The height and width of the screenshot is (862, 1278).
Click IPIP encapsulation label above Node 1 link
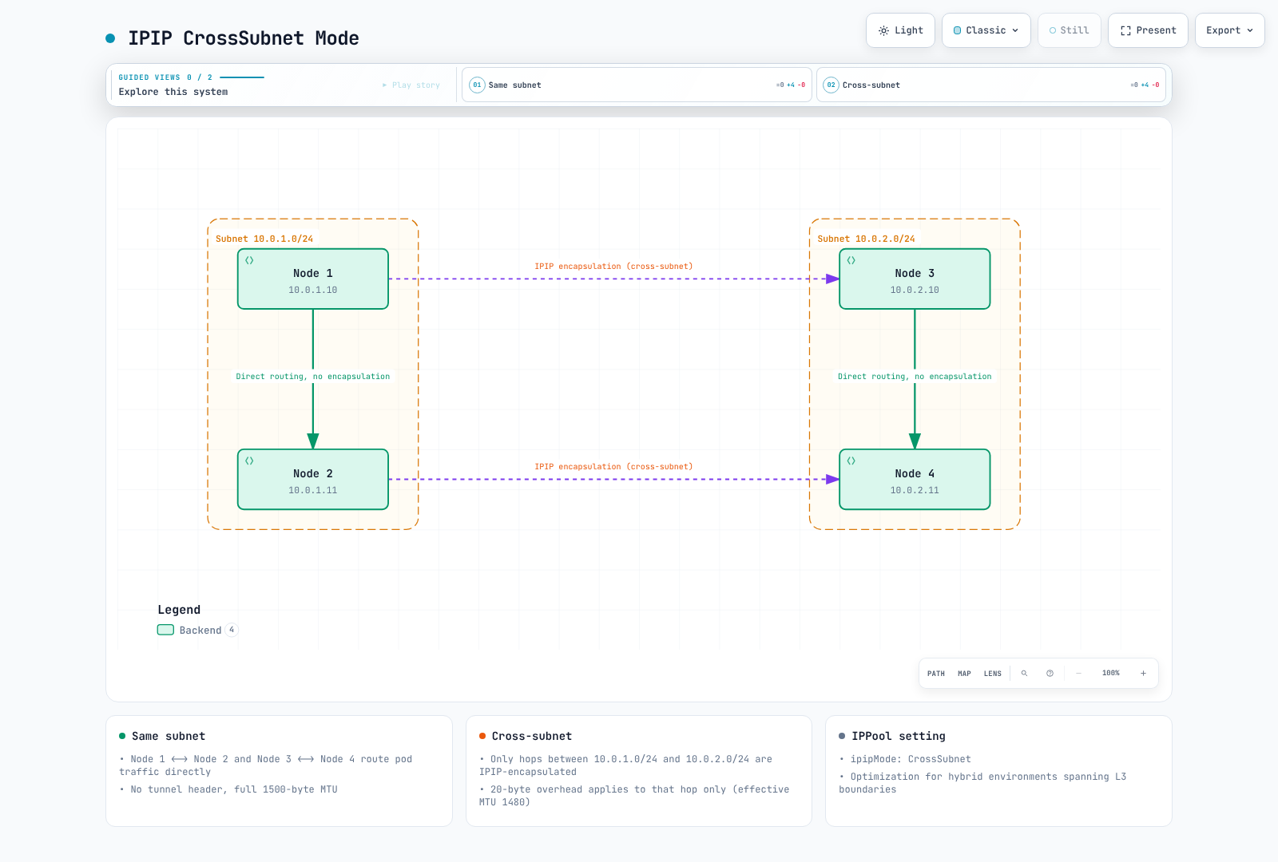point(613,267)
